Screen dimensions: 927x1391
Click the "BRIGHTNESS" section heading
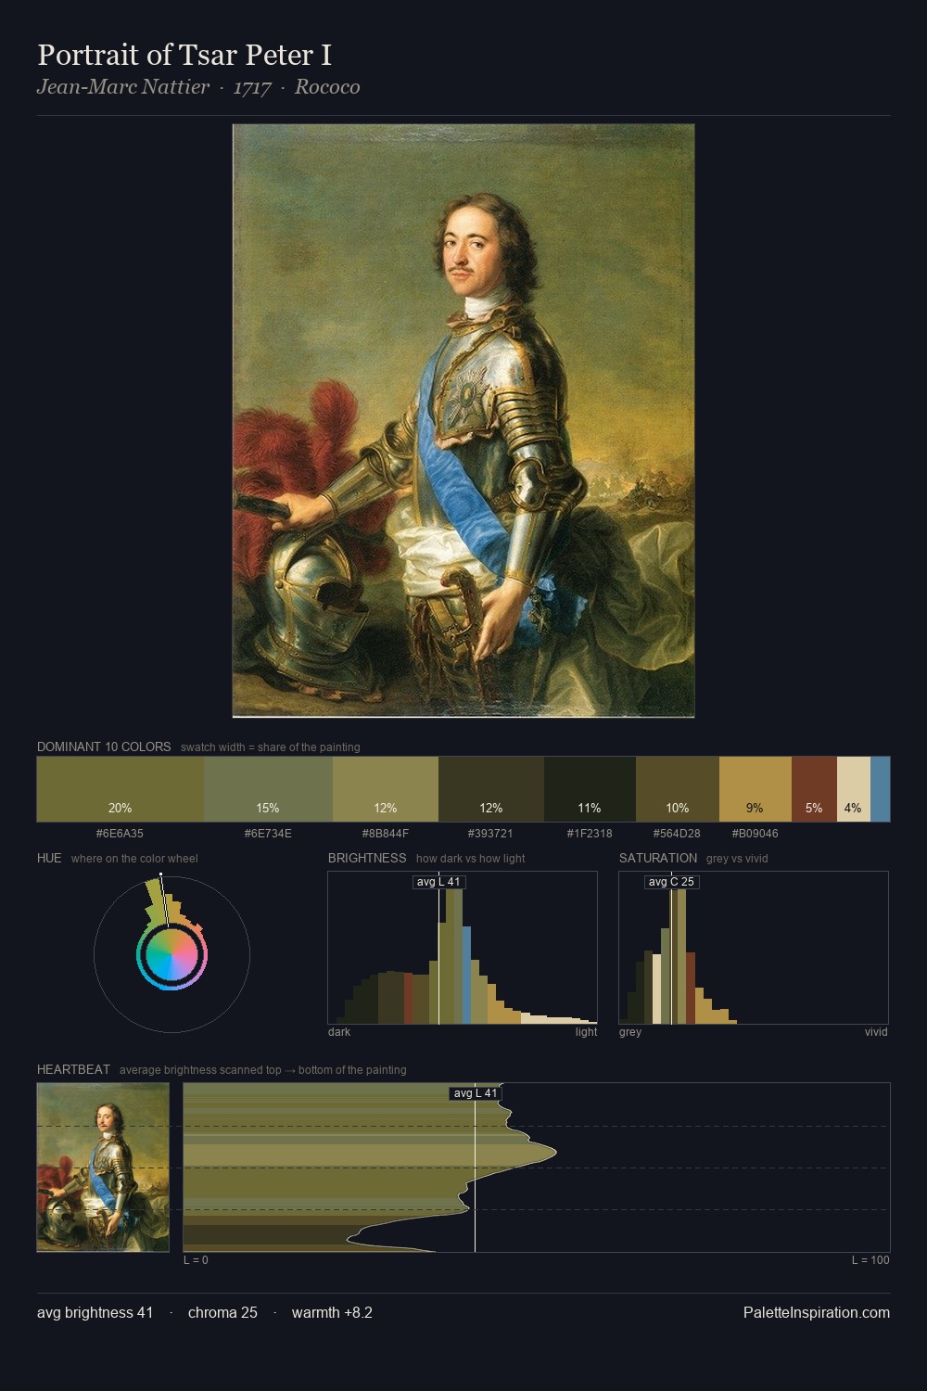pyautogui.click(x=367, y=858)
